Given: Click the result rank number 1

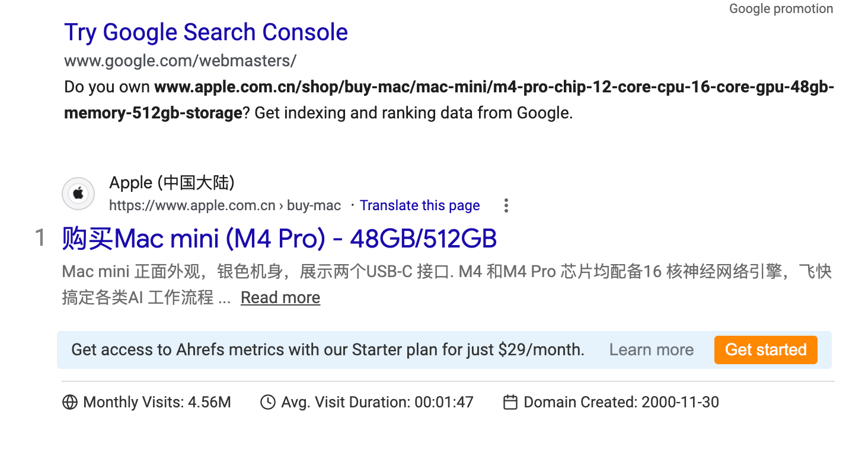Looking at the screenshot, I should [40, 239].
